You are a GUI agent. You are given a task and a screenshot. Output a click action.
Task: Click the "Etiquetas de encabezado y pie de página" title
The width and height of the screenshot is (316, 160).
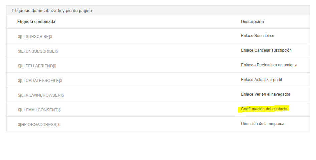[52, 10]
